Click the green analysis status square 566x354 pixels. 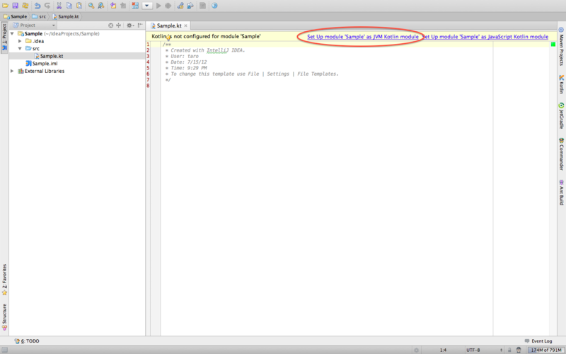pos(553,45)
